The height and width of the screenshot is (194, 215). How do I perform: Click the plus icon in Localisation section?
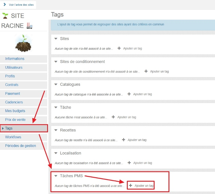point(129,163)
